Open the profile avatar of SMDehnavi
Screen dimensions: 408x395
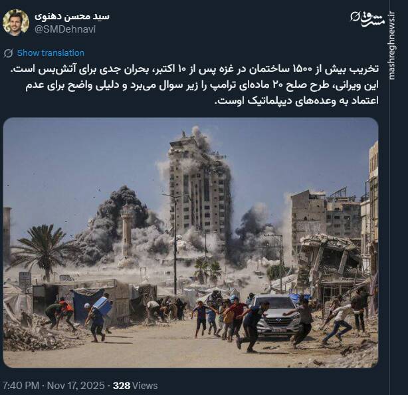tap(16, 23)
